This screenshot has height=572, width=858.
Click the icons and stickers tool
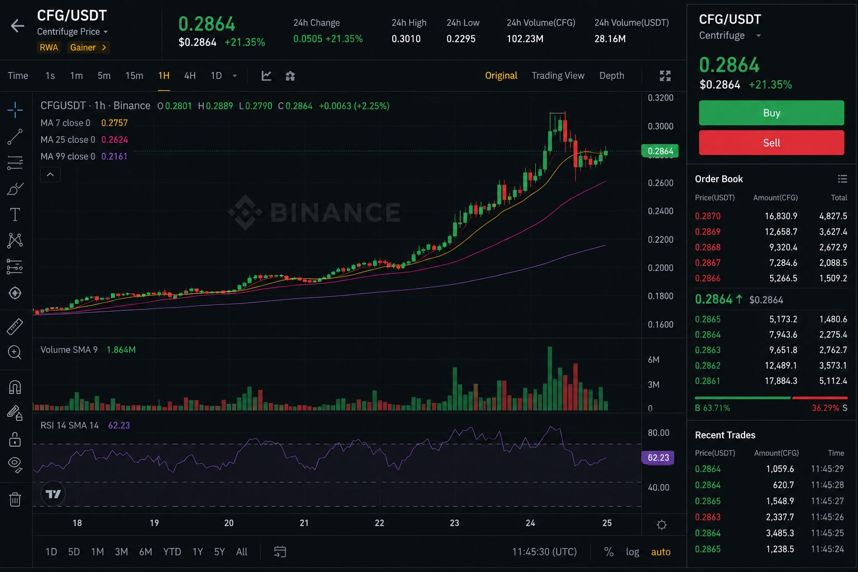click(15, 293)
